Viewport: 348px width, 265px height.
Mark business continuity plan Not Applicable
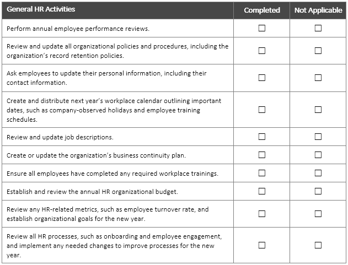[x=318, y=155]
